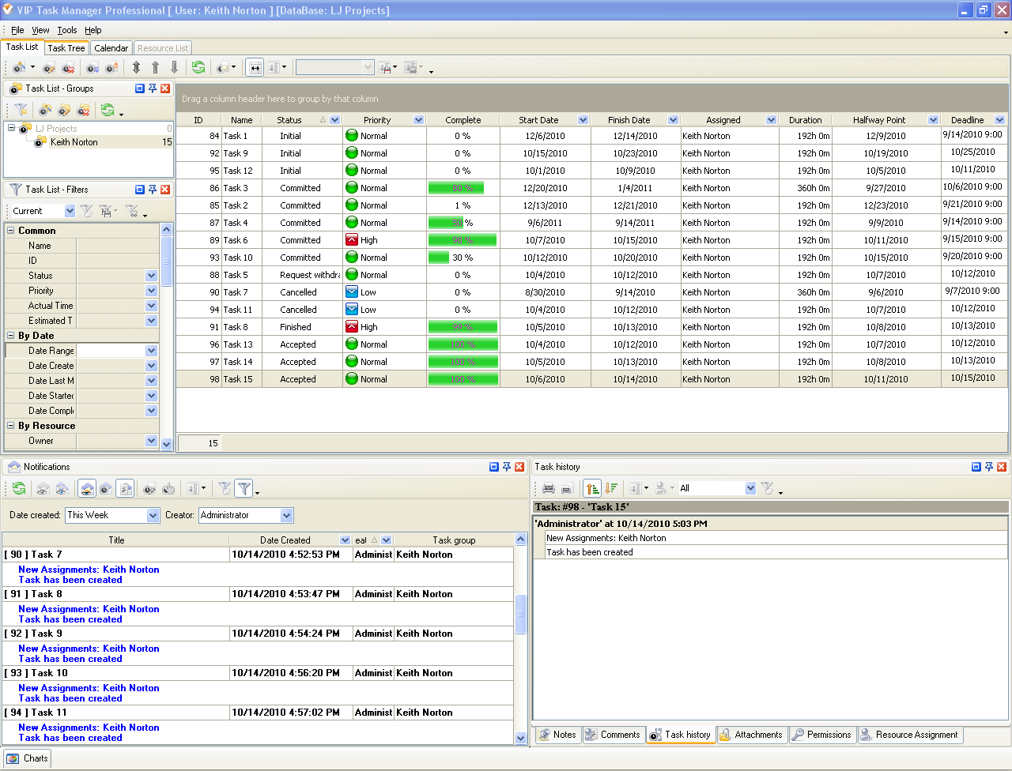Open the Date created dropdown showing This Week

point(153,515)
